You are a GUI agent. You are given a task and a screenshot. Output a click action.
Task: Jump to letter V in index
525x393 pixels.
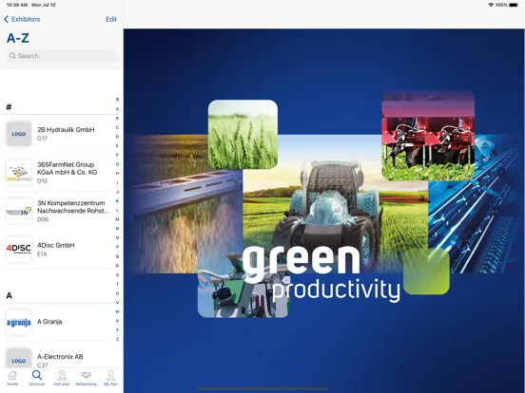click(x=117, y=302)
